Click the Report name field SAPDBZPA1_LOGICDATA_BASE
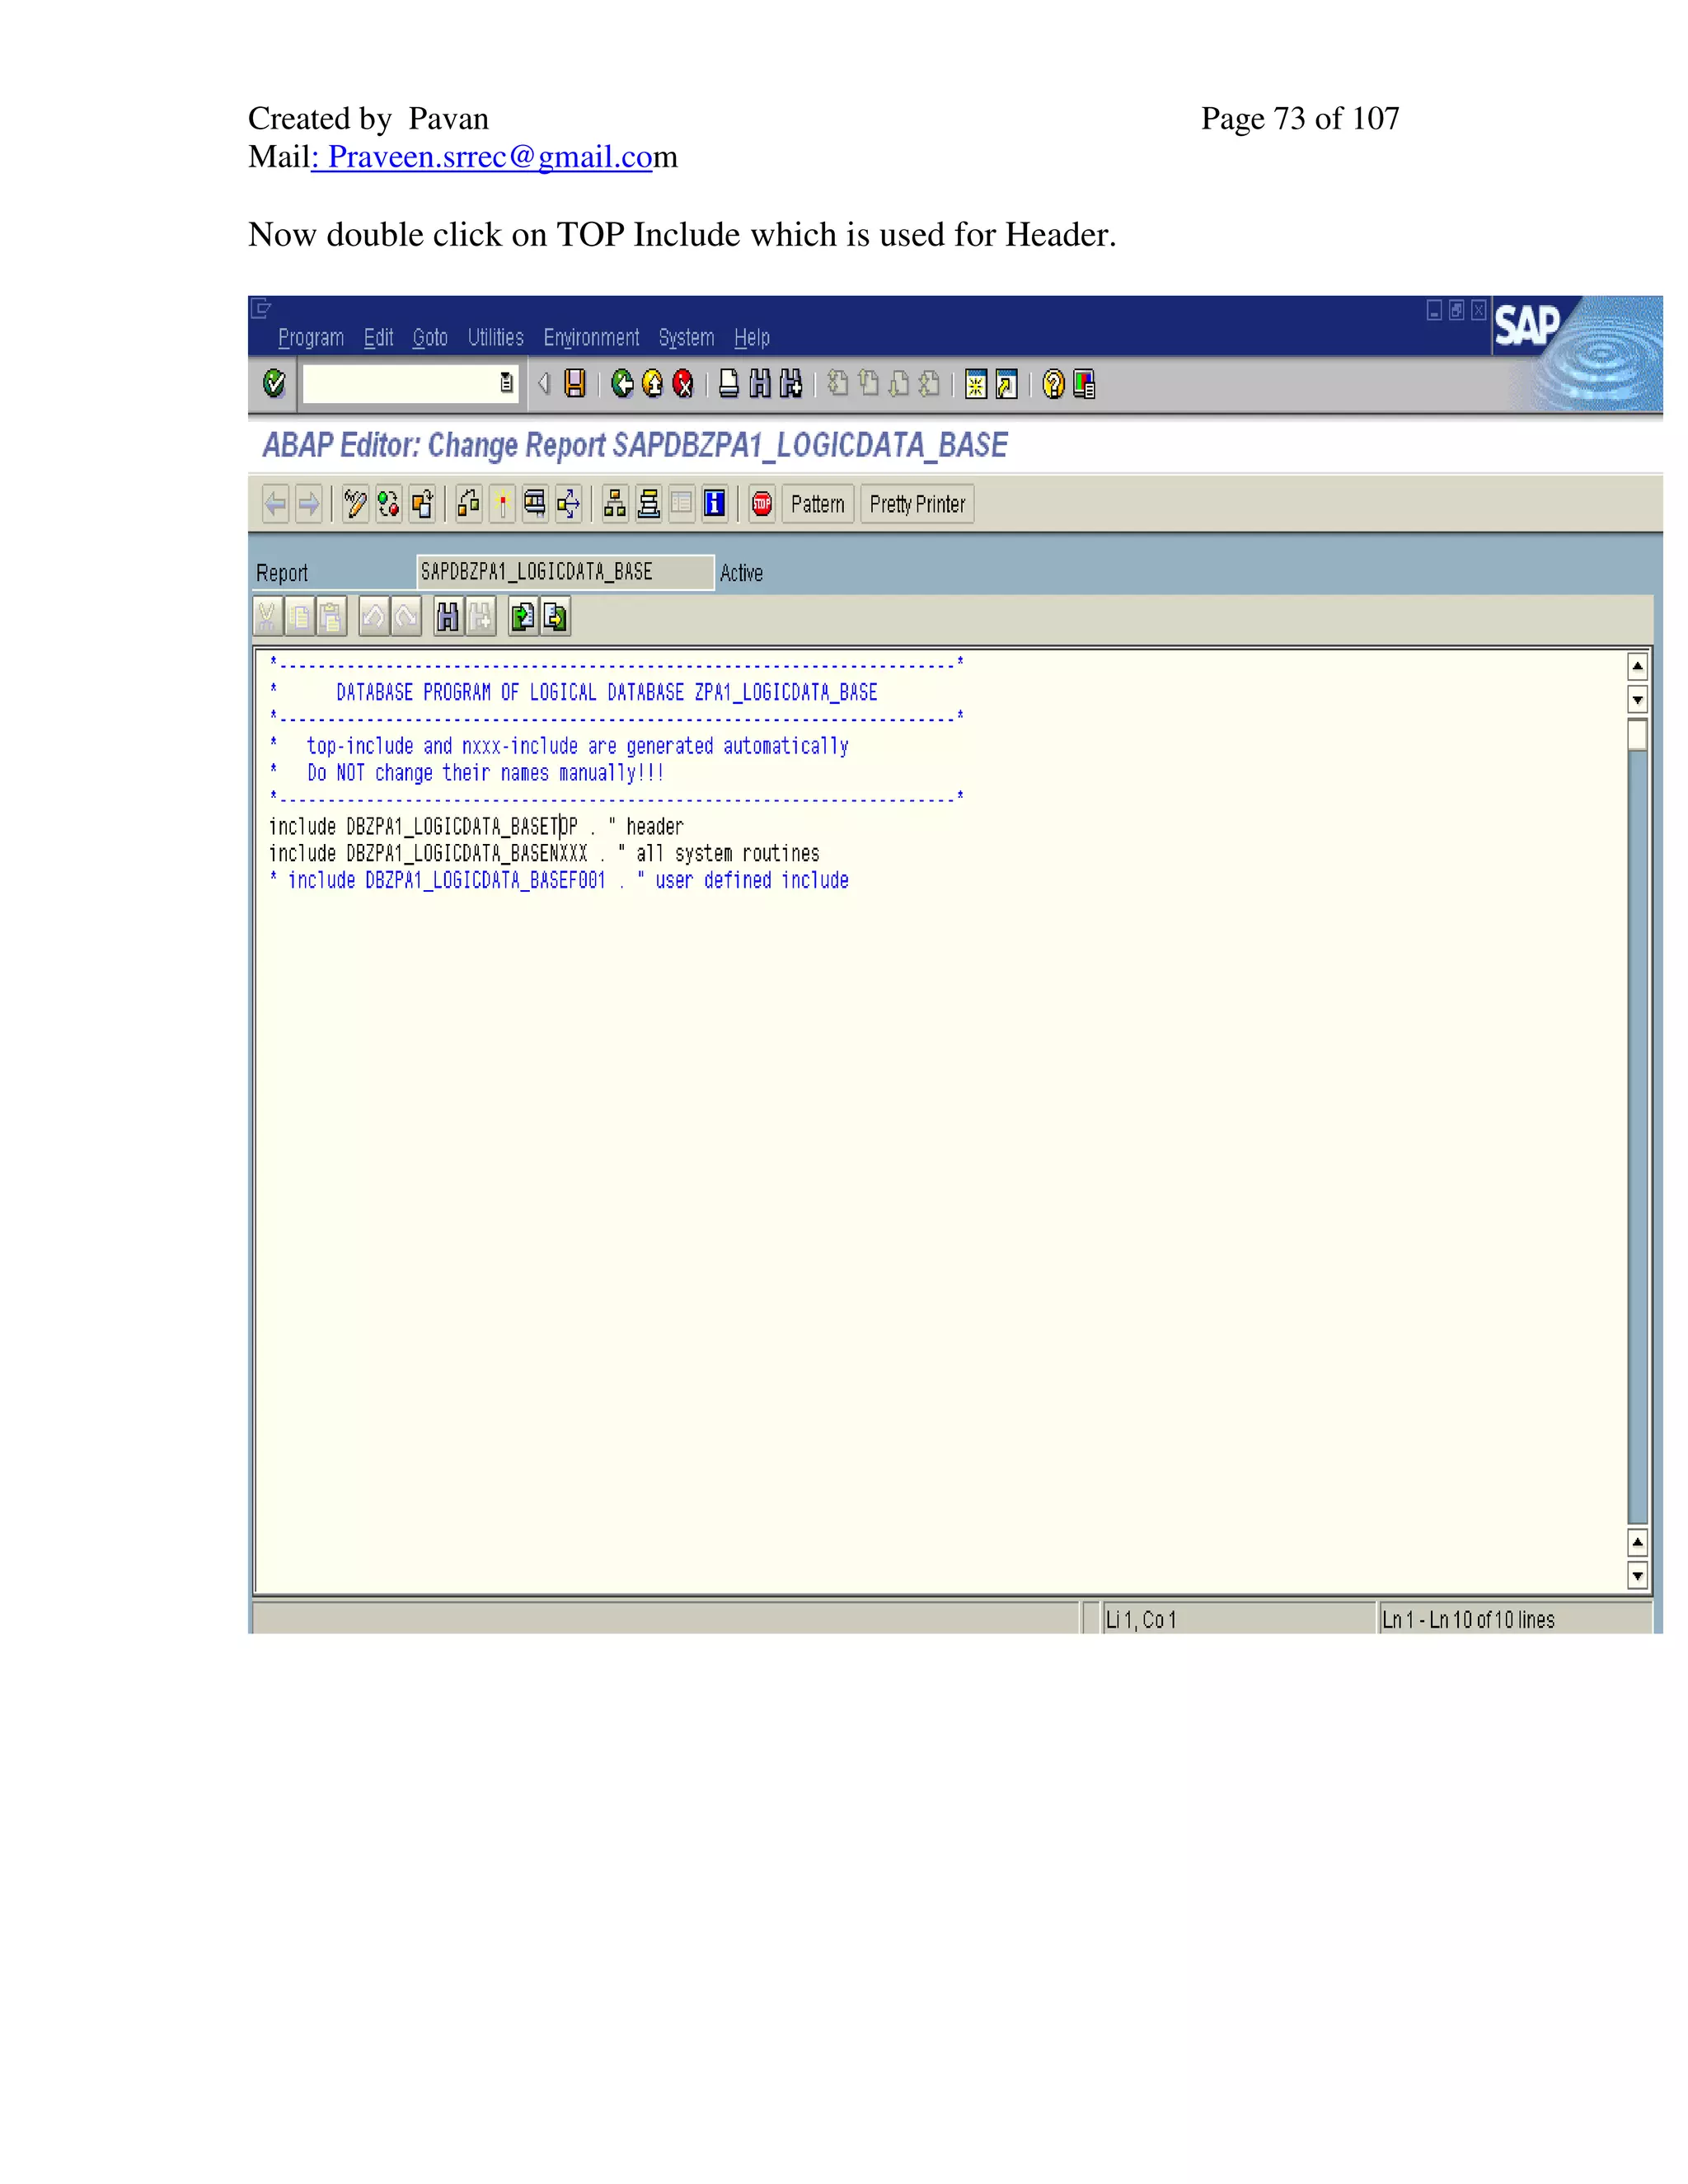 (565, 572)
